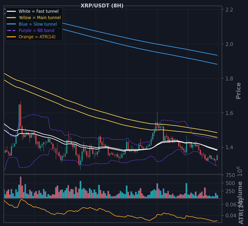Click the yellow line swatch in the legend

click(11, 18)
